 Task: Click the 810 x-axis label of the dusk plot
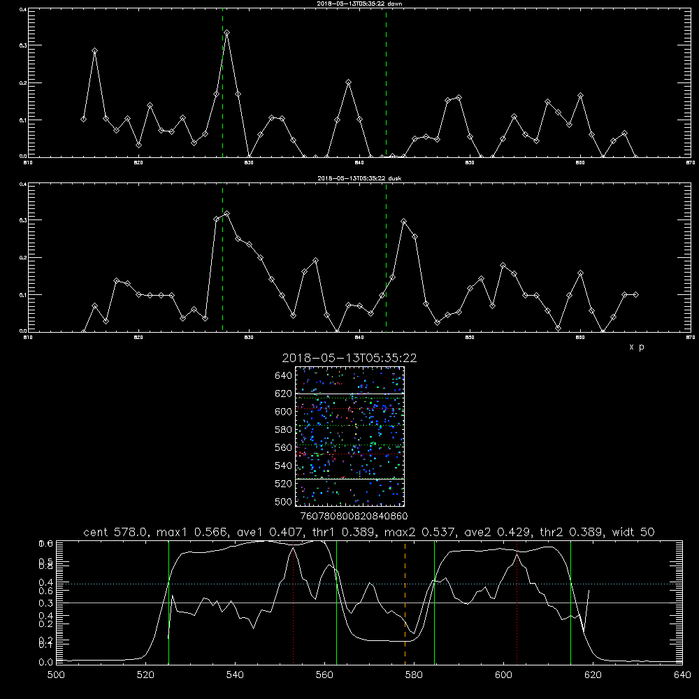click(x=28, y=337)
